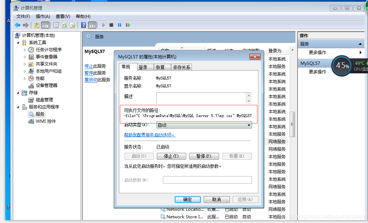Image resolution: width=368 pixels, height=223 pixels.
Task: Click the Stop Service square icon
Action: pos(111,25)
